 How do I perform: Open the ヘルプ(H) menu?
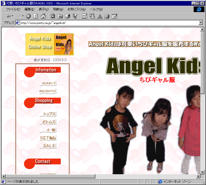(96, 9)
